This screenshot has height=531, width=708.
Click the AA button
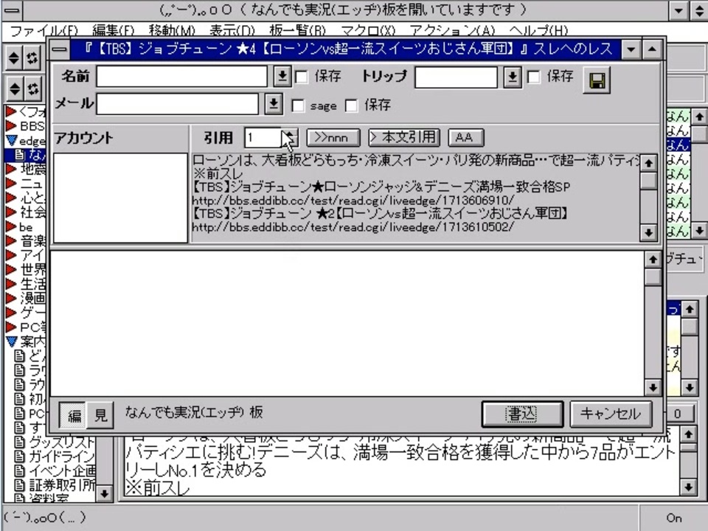(x=465, y=137)
